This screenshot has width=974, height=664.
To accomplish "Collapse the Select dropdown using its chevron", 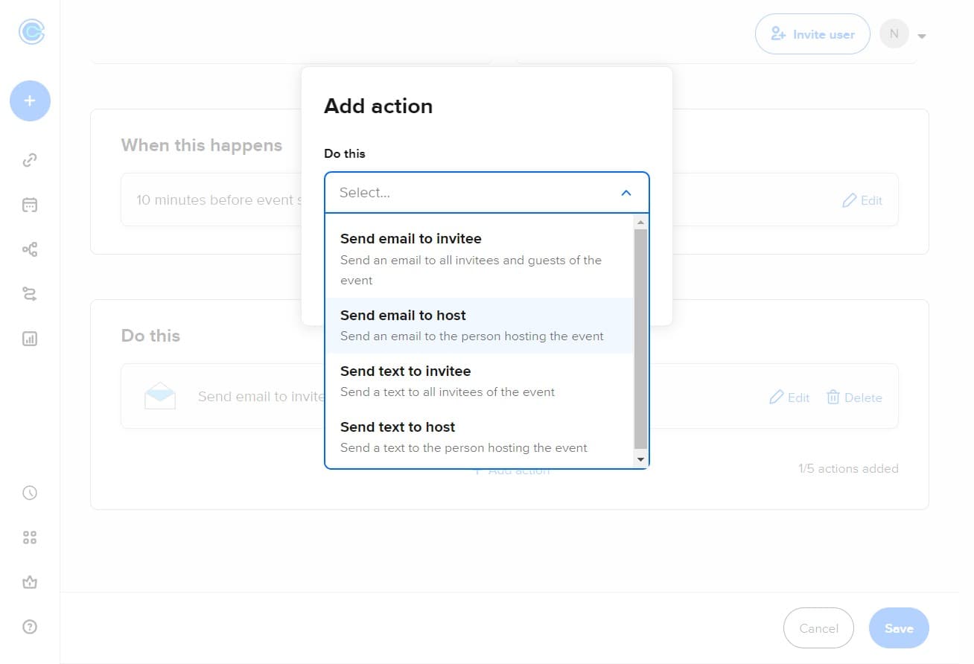I will pos(626,191).
